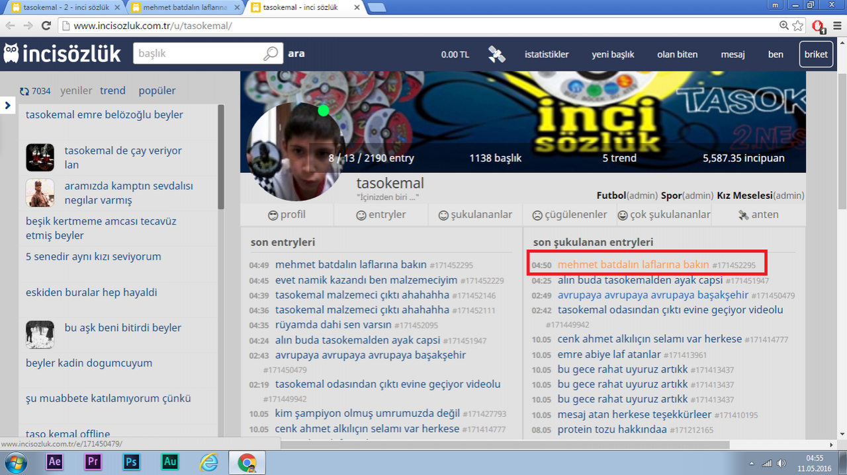
Task: Open topic 'tasokemal emre belözoğlu beyler'
Action: click(105, 115)
